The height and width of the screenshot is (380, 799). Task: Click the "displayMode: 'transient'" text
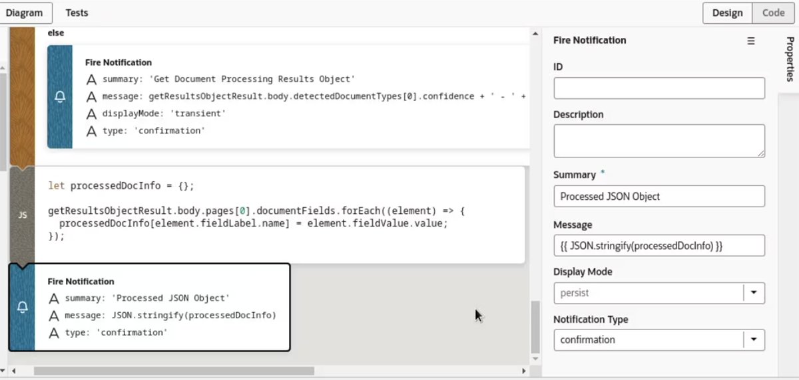[x=164, y=114]
